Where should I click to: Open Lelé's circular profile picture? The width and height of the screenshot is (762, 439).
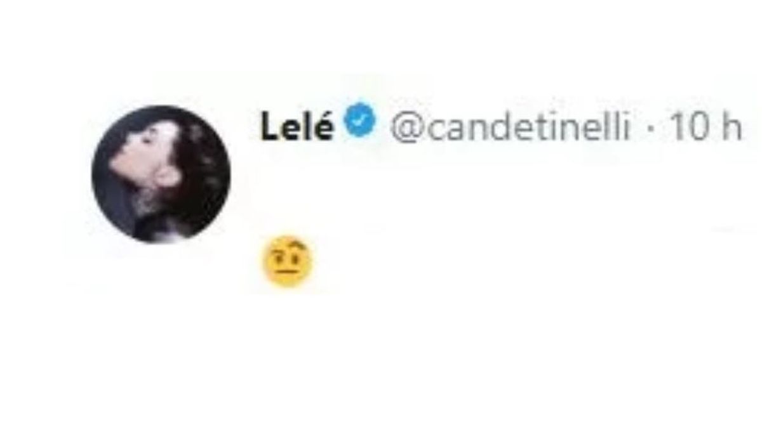pos(161,174)
